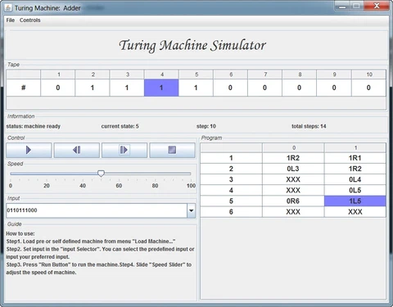Click the input field containing 0110111000

click(x=97, y=210)
